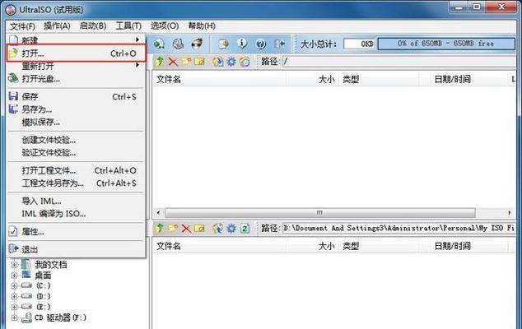522x329 pixels.
Task: Click add files icon in lower pane toolbar
Action: coord(217,228)
